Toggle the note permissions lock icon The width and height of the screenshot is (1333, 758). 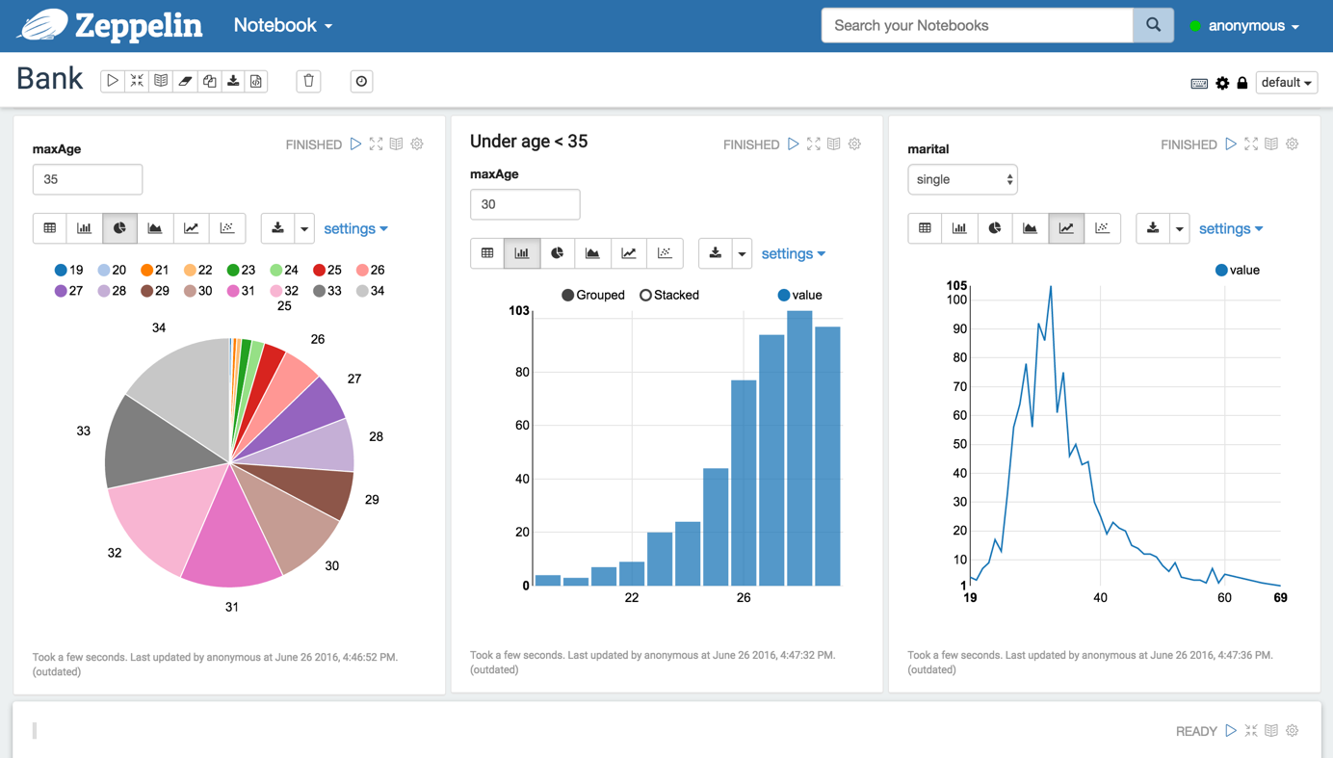point(1242,83)
